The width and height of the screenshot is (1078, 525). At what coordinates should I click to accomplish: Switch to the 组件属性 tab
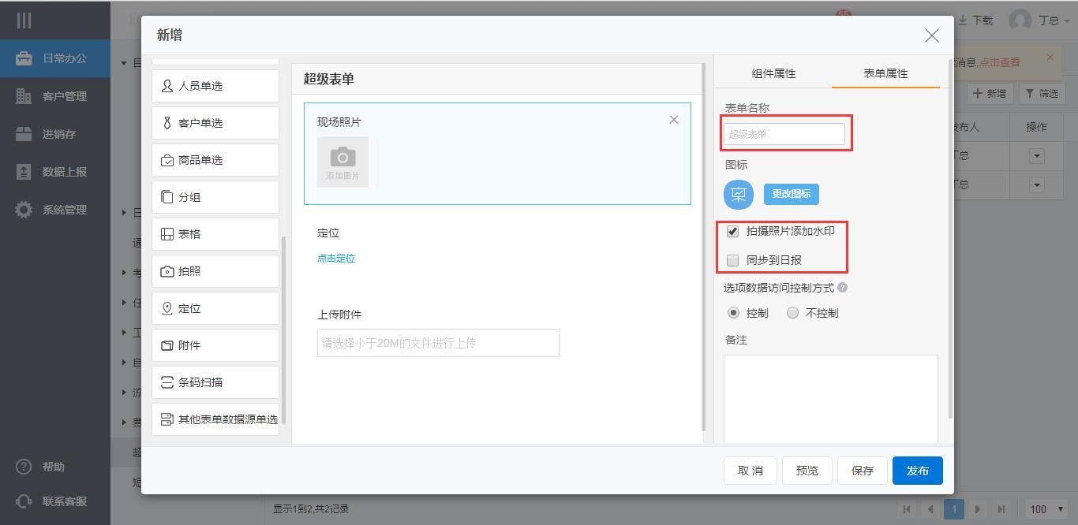click(773, 73)
